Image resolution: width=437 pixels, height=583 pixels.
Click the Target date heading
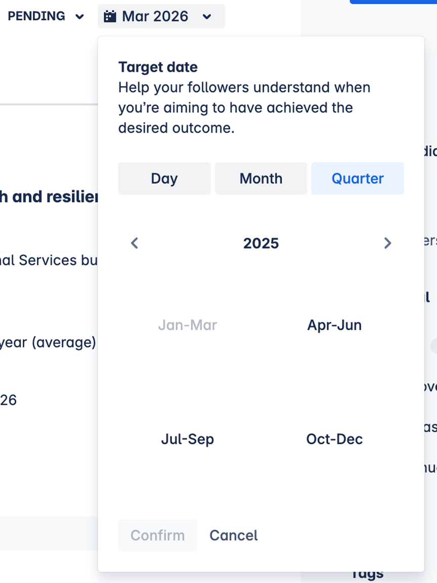click(x=158, y=67)
